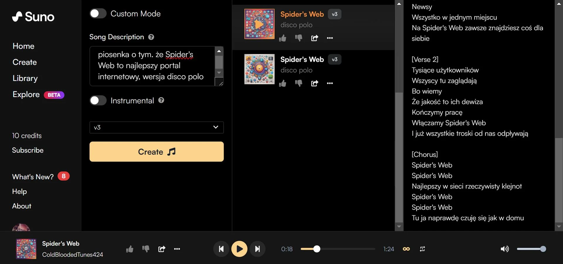563x264 pixels.
Task: Click Instrumental help question icon
Action: [161, 100]
